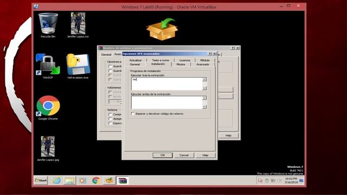This screenshot has width=347, height=195.
Task: Toggle the Apaga... checkbox under Sistema
Action: click(110, 119)
